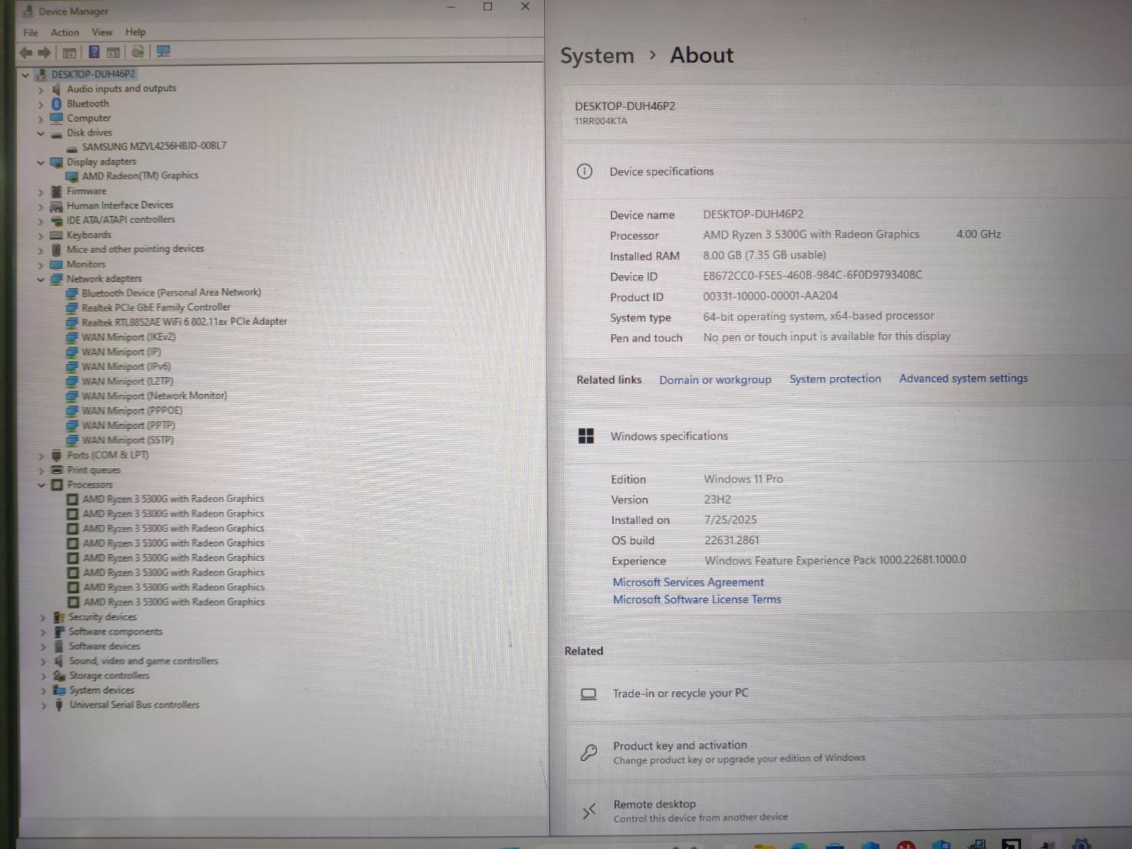Click the Keyboards category icon
The image size is (1132, 849).
coord(56,235)
